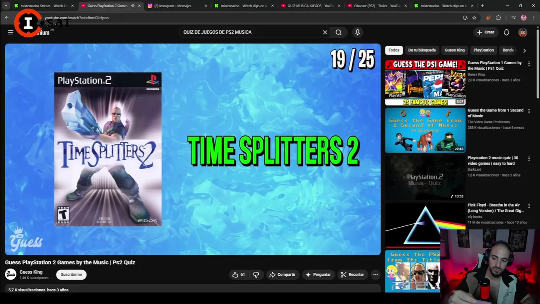Click the Suscribirse button
The height and width of the screenshot is (304, 540).
[71, 274]
